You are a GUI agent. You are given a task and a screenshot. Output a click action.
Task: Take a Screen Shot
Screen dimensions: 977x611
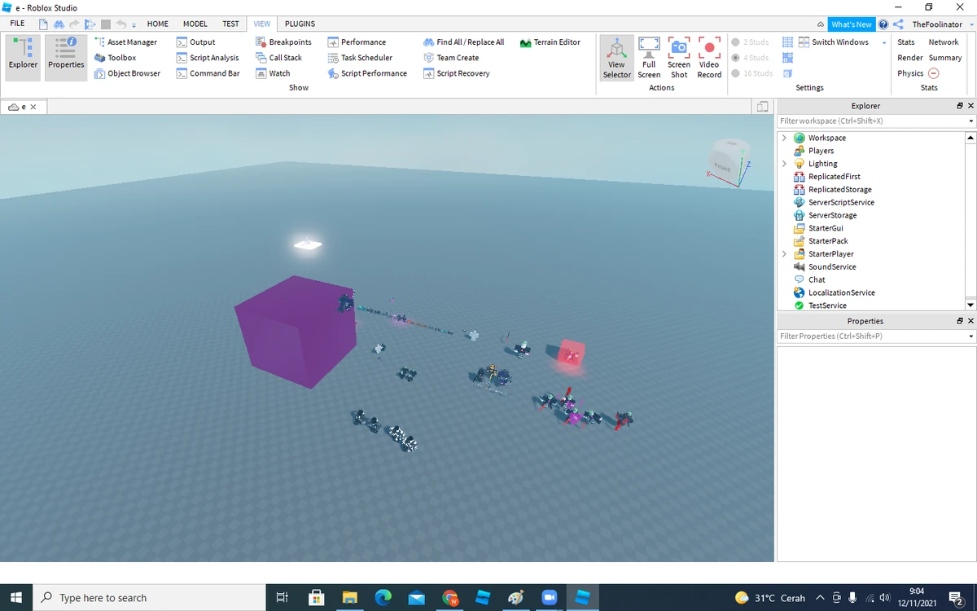[678, 57]
